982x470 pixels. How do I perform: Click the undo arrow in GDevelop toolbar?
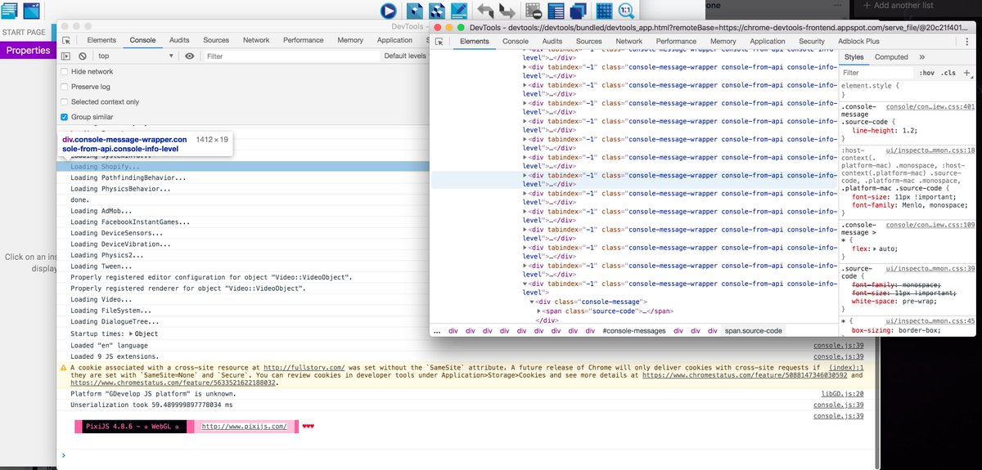485,11
